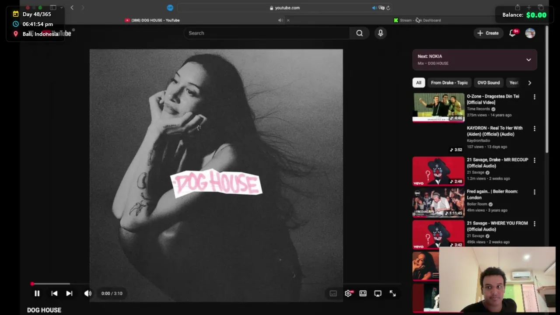The height and width of the screenshot is (315, 560).
Task: Open options for KAYDRON video
Action: tap(534, 129)
